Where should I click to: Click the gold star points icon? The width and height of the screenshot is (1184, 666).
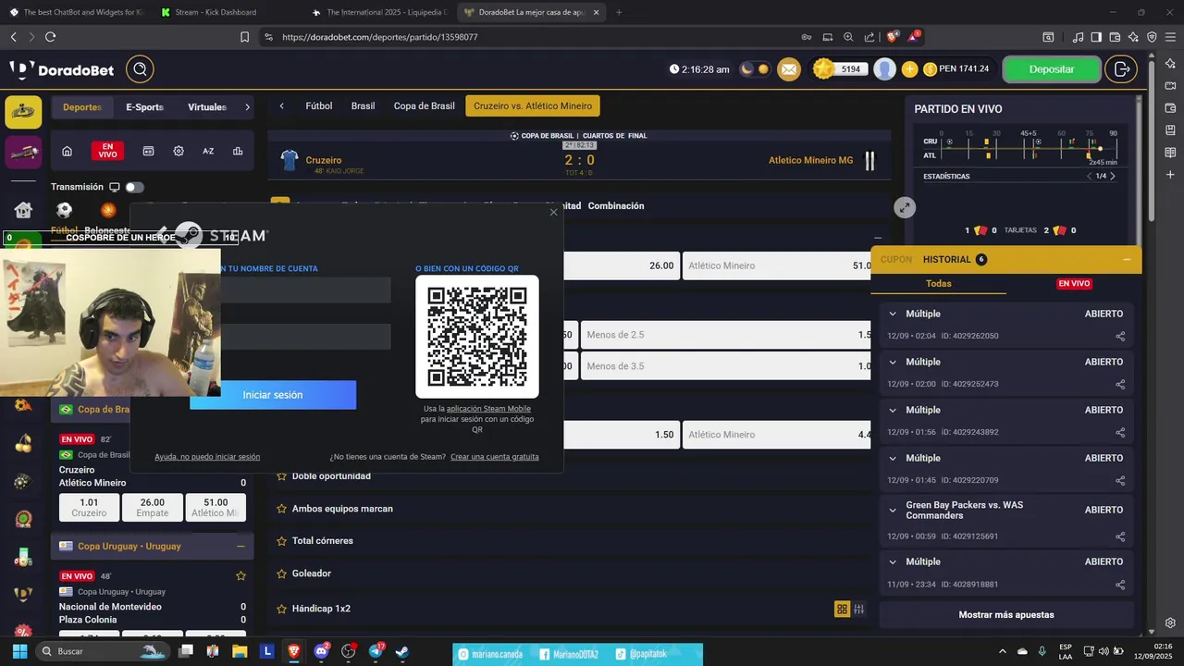[823, 69]
